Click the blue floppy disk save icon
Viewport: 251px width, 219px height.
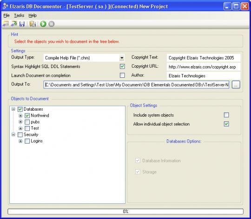[22, 24]
